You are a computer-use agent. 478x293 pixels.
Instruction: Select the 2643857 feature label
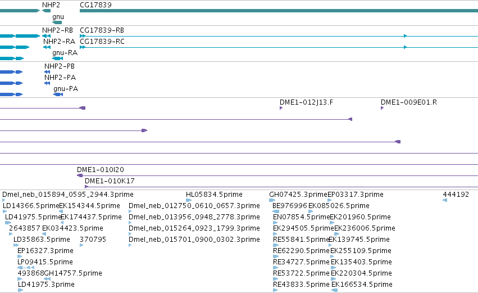(x=24, y=228)
